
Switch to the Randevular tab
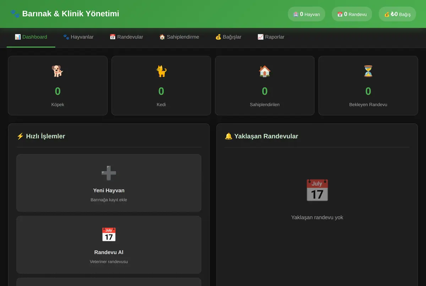(126, 37)
